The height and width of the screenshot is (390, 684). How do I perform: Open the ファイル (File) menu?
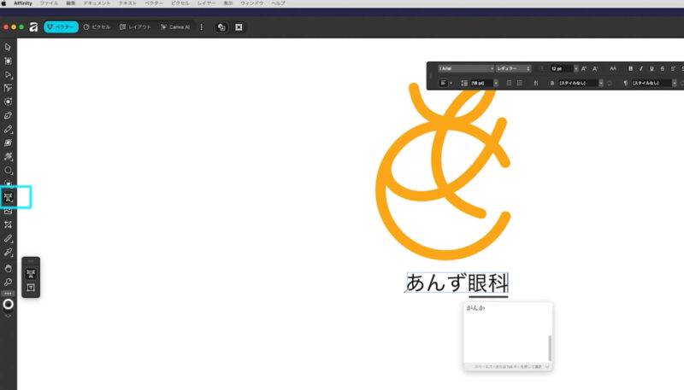pos(49,3)
